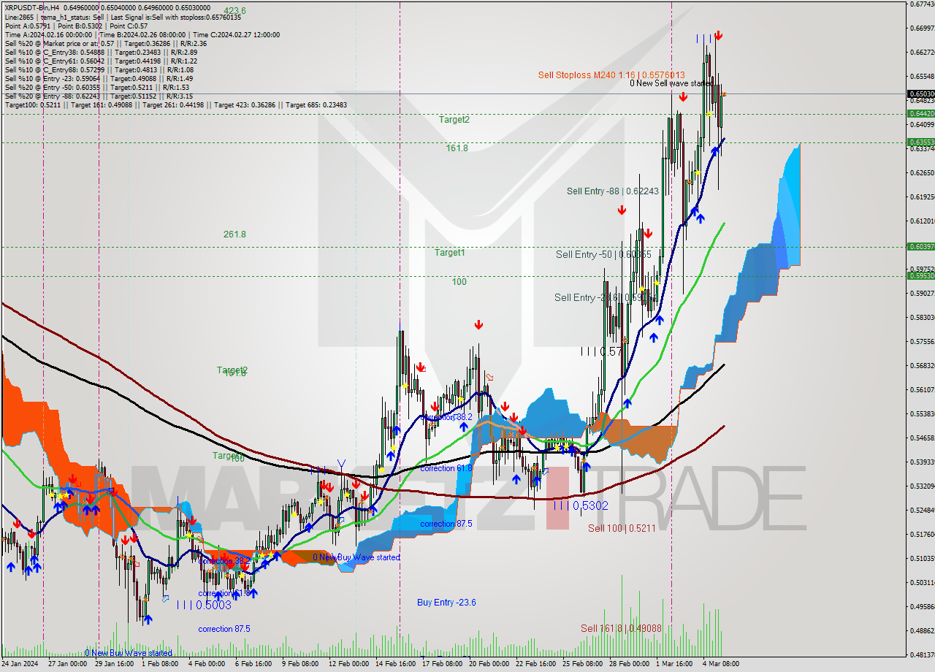
Task: Click the 0.66997 price axis label
Action: pos(922,28)
